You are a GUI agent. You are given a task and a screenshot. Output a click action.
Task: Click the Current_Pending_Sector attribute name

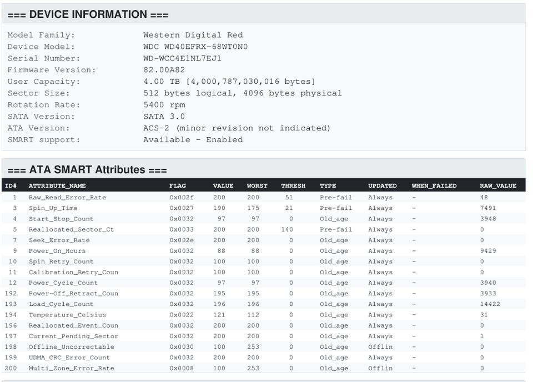click(x=73, y=336)
